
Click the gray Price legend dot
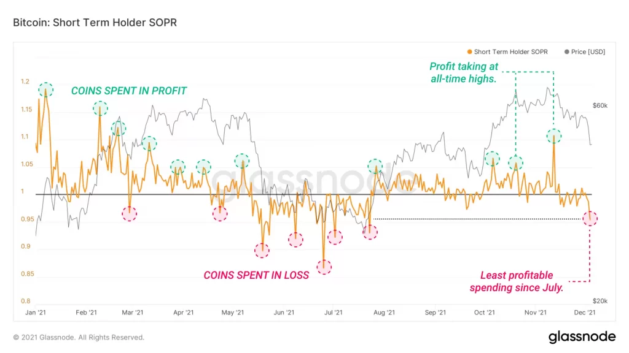[x=567, y=51]
